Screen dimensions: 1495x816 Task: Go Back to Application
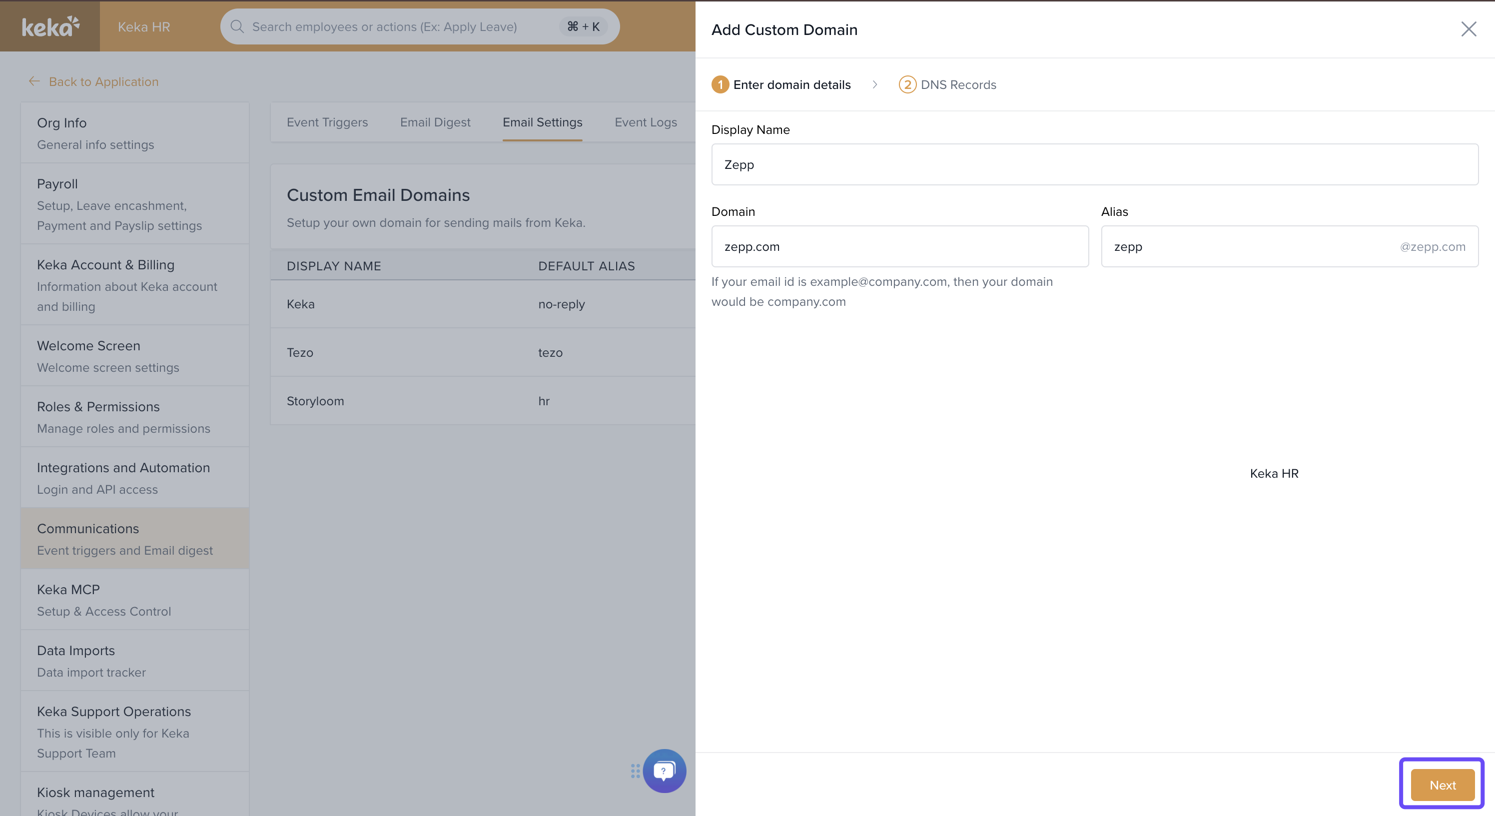point(93,82)
